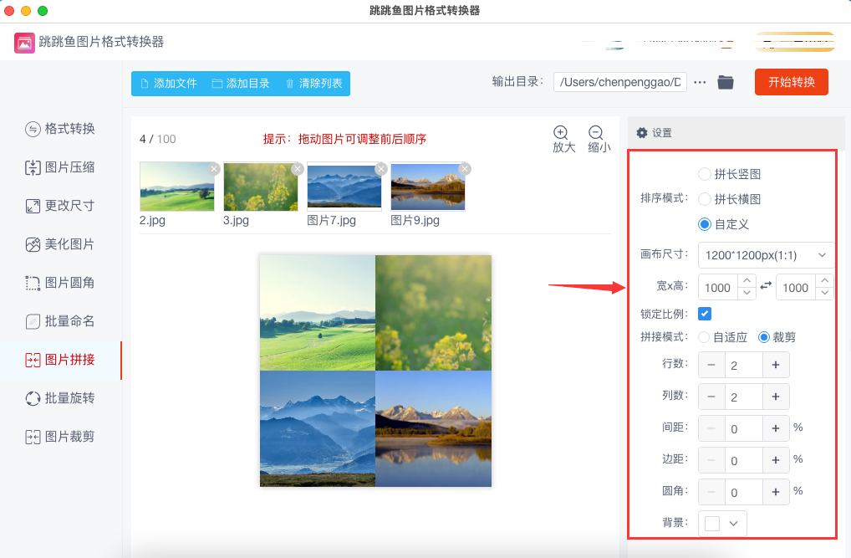851x558 pixels.
Task: Click the 行数 value field
Action: pyautogui.click(x=743, y=365)
